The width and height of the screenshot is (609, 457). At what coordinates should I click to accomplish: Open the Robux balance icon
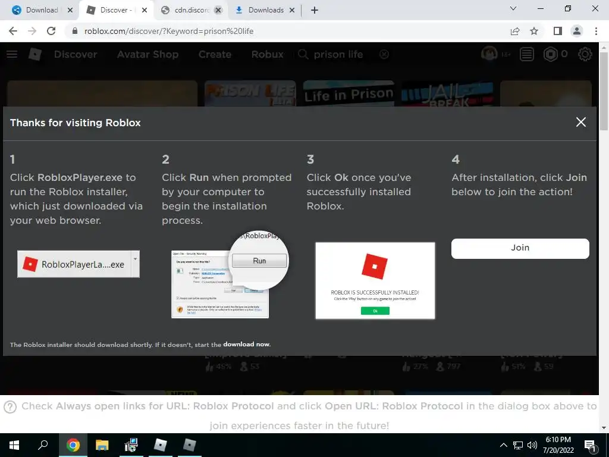[x=550, y=54]
